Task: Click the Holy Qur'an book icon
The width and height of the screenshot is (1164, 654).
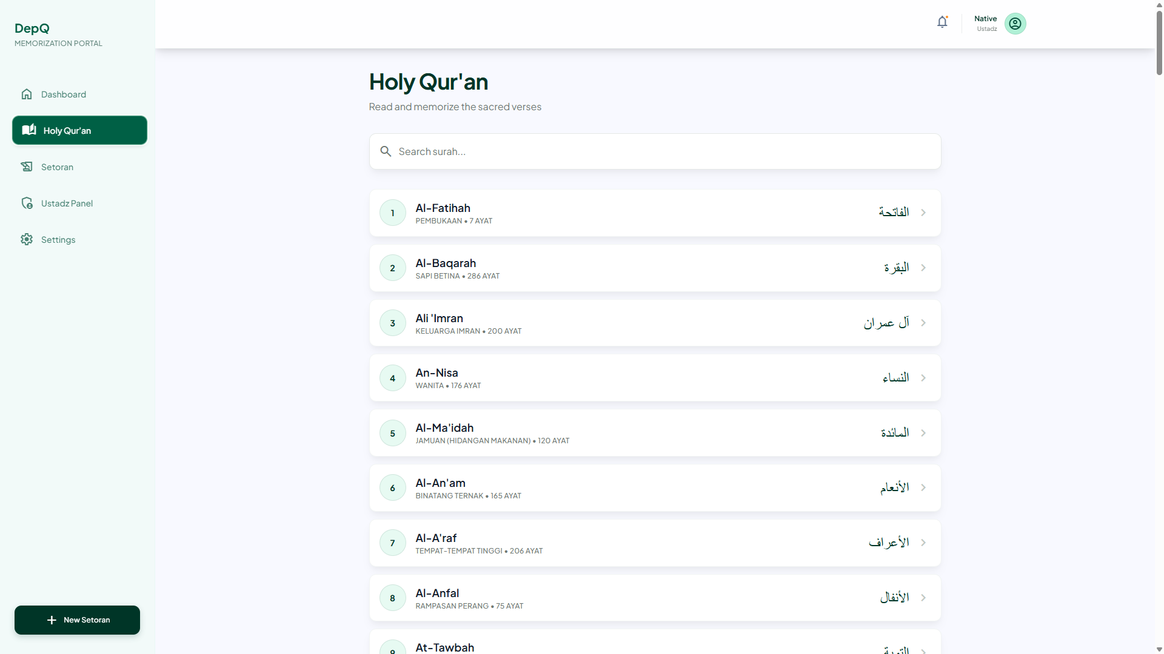Action: [x=29, y=130]
